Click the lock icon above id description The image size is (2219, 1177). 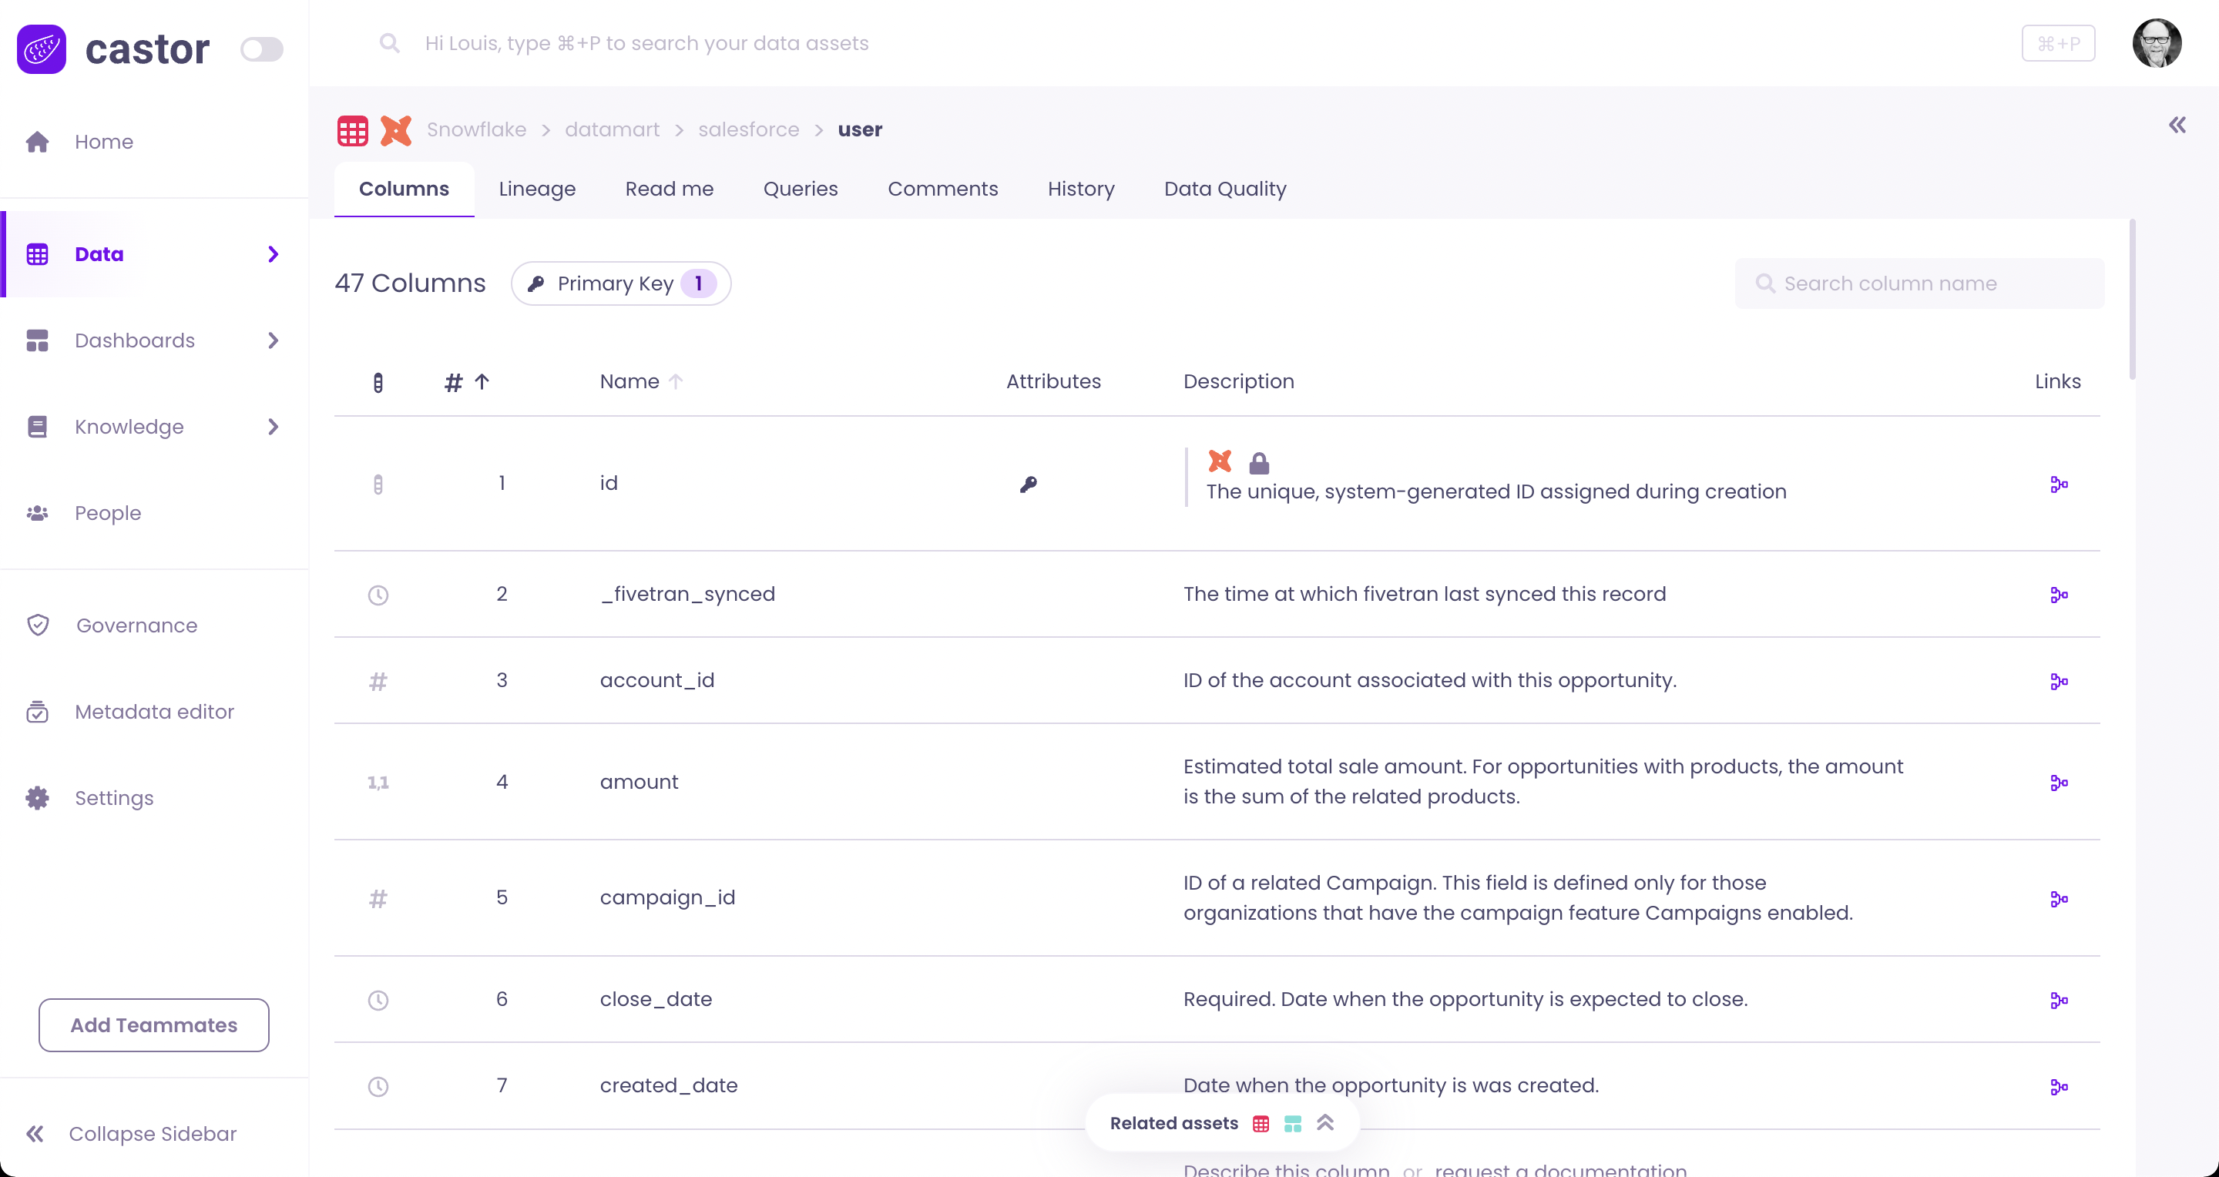pos(1258,463)
